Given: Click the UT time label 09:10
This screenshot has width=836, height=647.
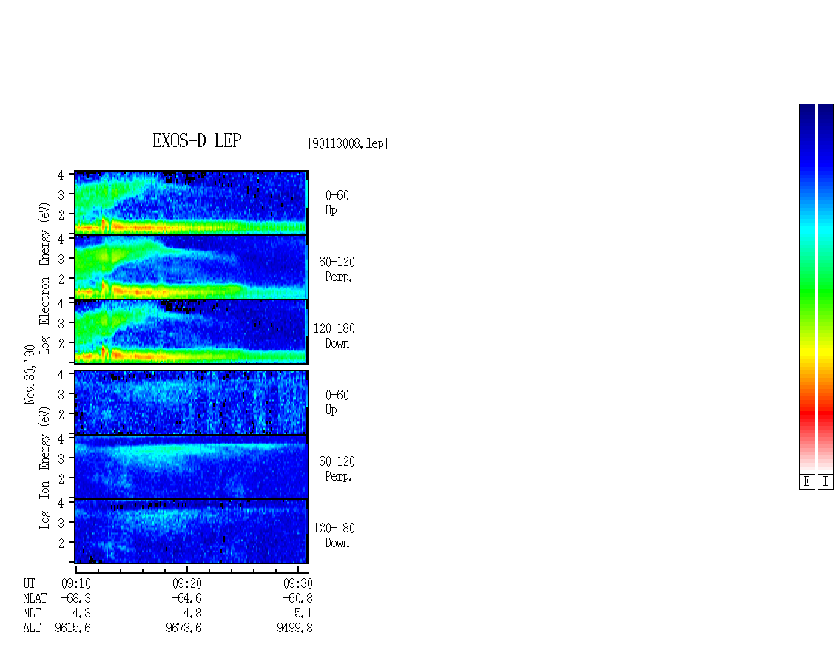Looking at the screenshot, I should pos(76,583).
